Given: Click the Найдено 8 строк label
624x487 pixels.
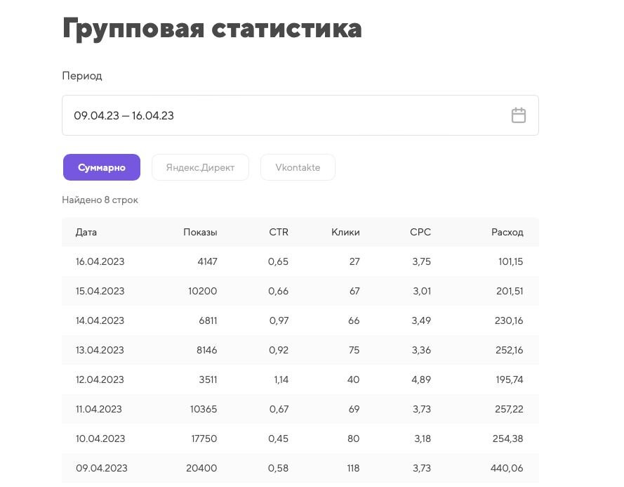Looking at the screenshot, I should [100, 200].
